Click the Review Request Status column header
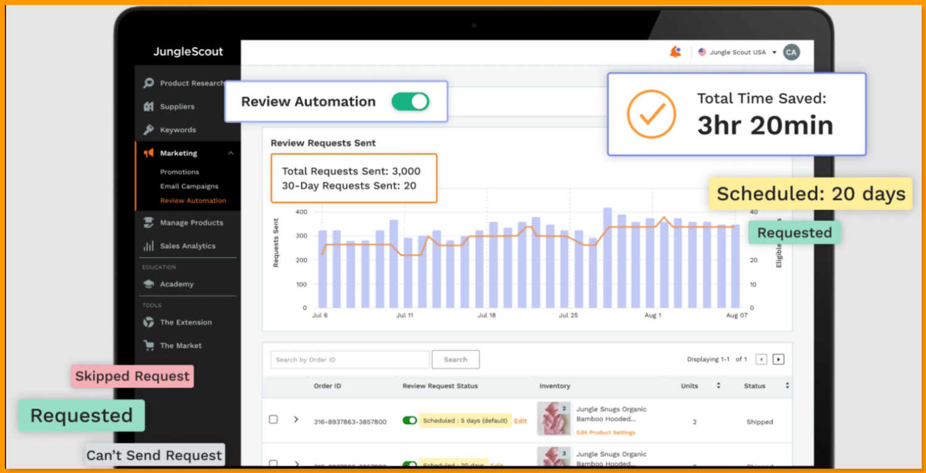Image resolution: width=926 pixels, height=473 pixels. 440,386
